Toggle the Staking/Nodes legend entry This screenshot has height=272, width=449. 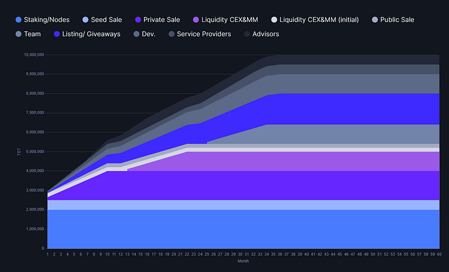coord(42,20)
